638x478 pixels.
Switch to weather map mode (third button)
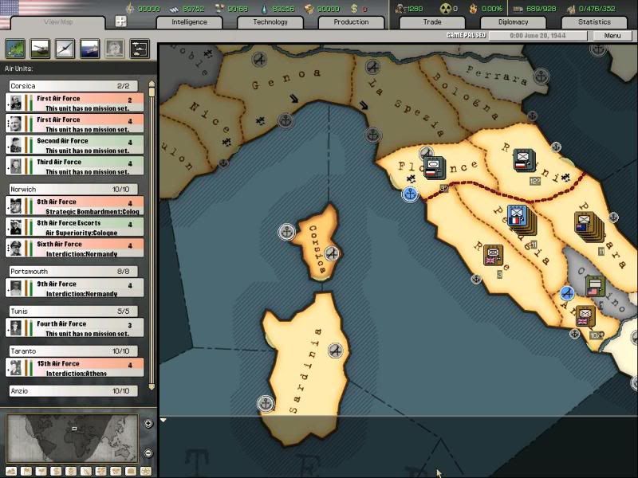pos(41,471)
